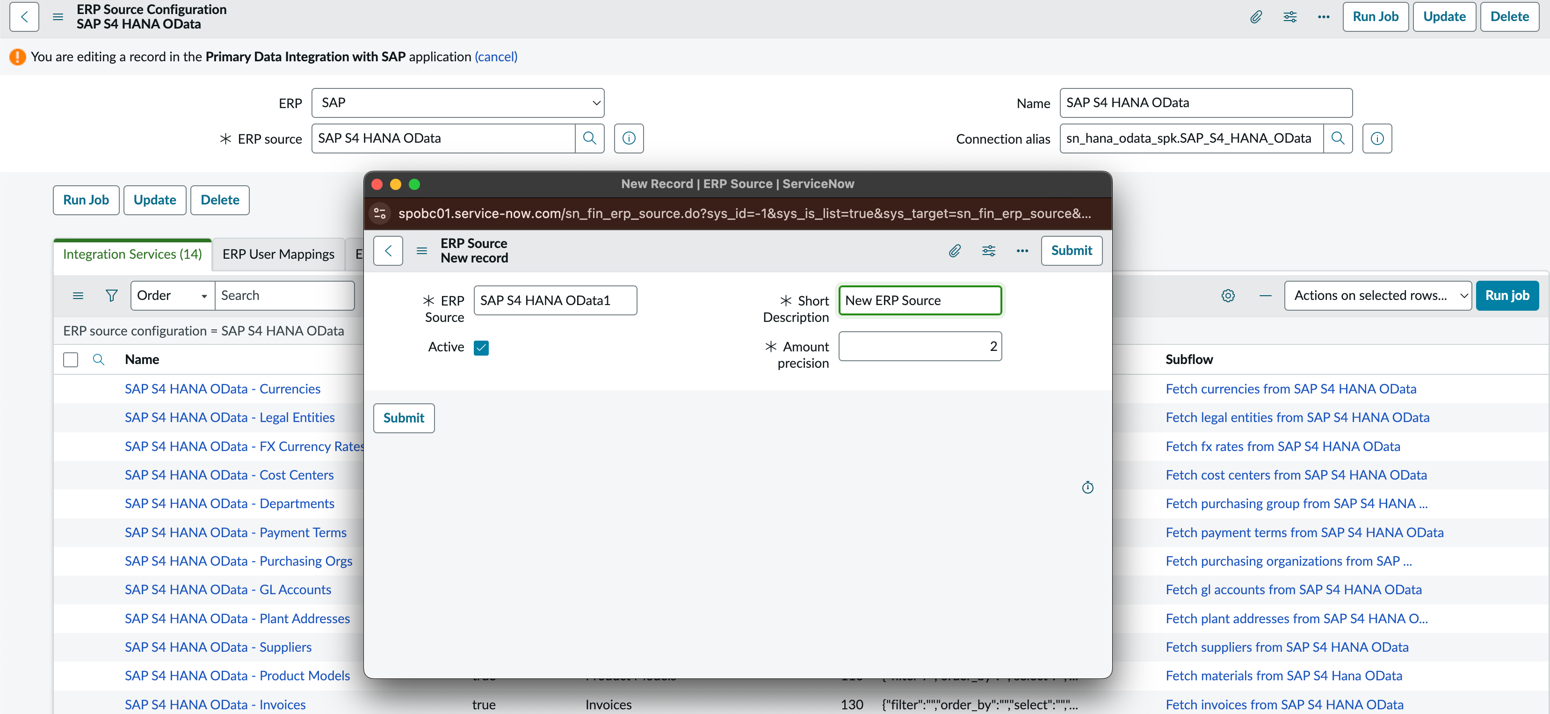Show the list filter funnel icon
The width and height of the screenshot is (1550, 714).
tap(112, 296)
